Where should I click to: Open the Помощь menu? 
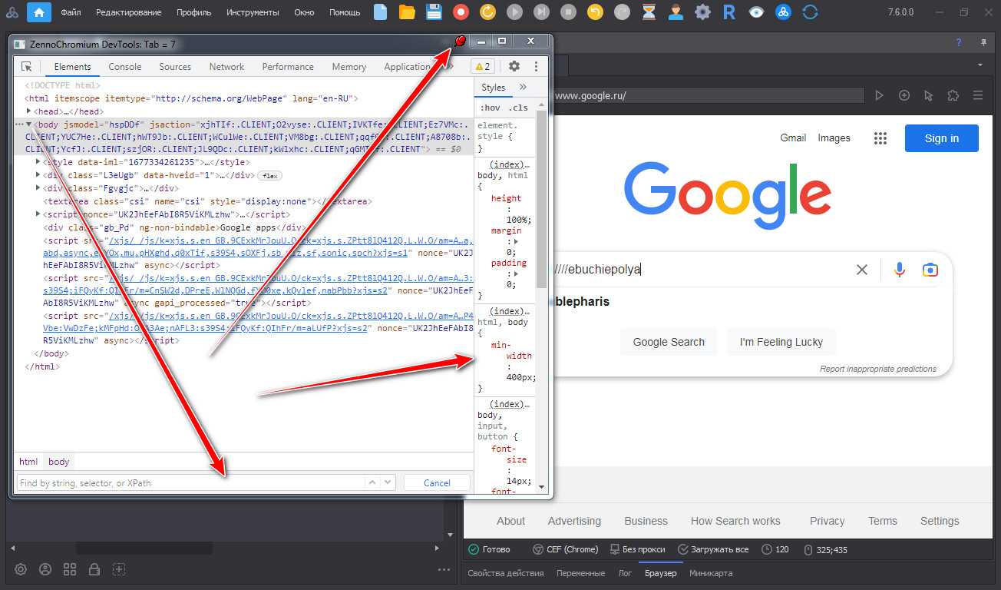345,13
